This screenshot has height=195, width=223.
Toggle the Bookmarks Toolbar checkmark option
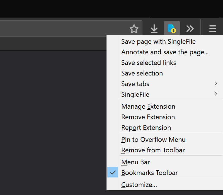tap(149, 173)
